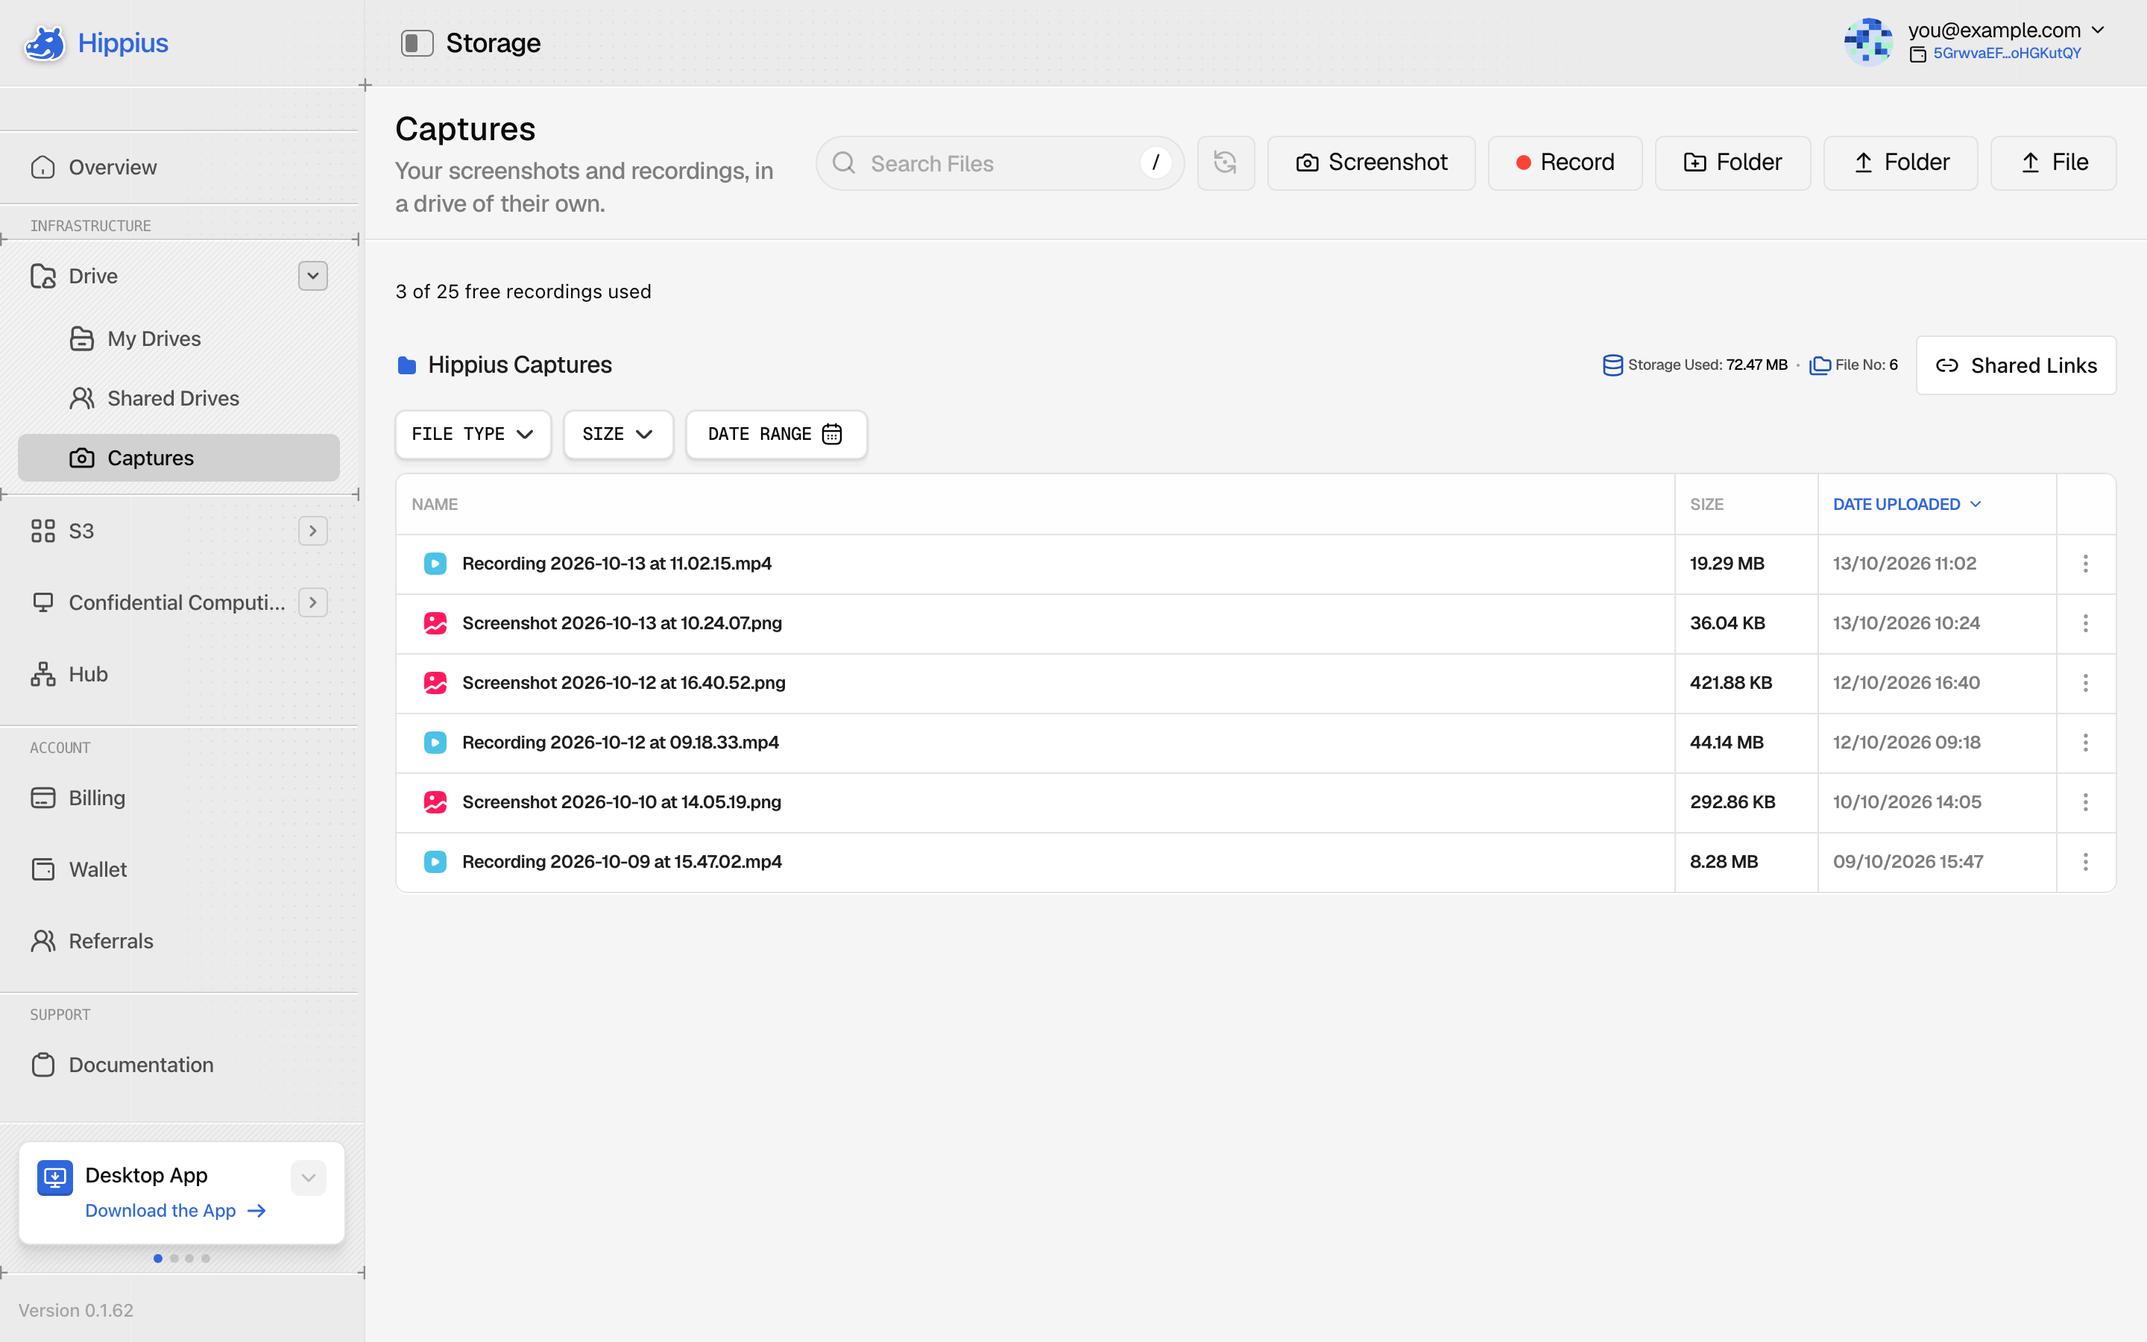Open Screenshot 2026-10-12 at 16.40.52.png
This screenshot has height=1342, width=2147.
tap(624, 682)
